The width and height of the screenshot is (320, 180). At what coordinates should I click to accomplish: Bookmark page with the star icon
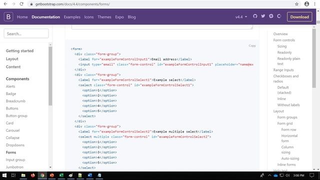pyautogui.click(x=296, y=4)
